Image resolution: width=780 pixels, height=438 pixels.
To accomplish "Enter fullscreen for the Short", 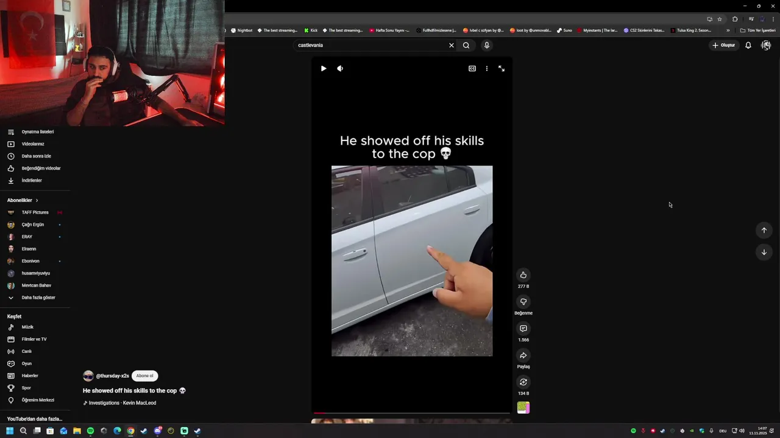I will tap(502, 69).
